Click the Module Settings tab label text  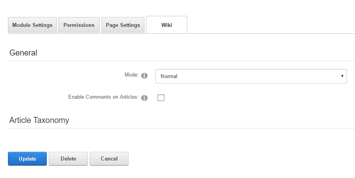(x=32, y=25)
